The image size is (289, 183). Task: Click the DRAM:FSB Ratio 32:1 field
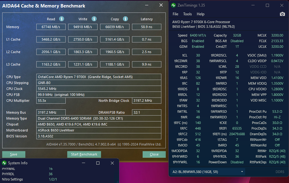pyautogui.click(x=147, y=112)
